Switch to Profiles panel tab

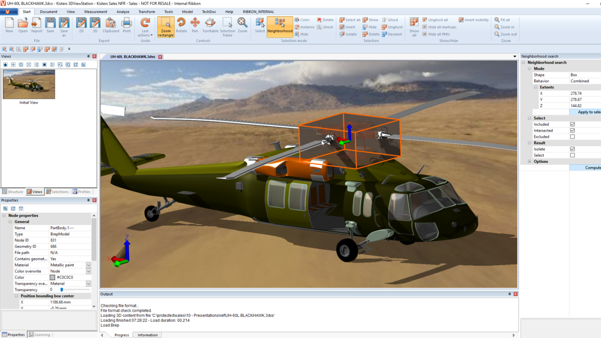click(82, 192)
